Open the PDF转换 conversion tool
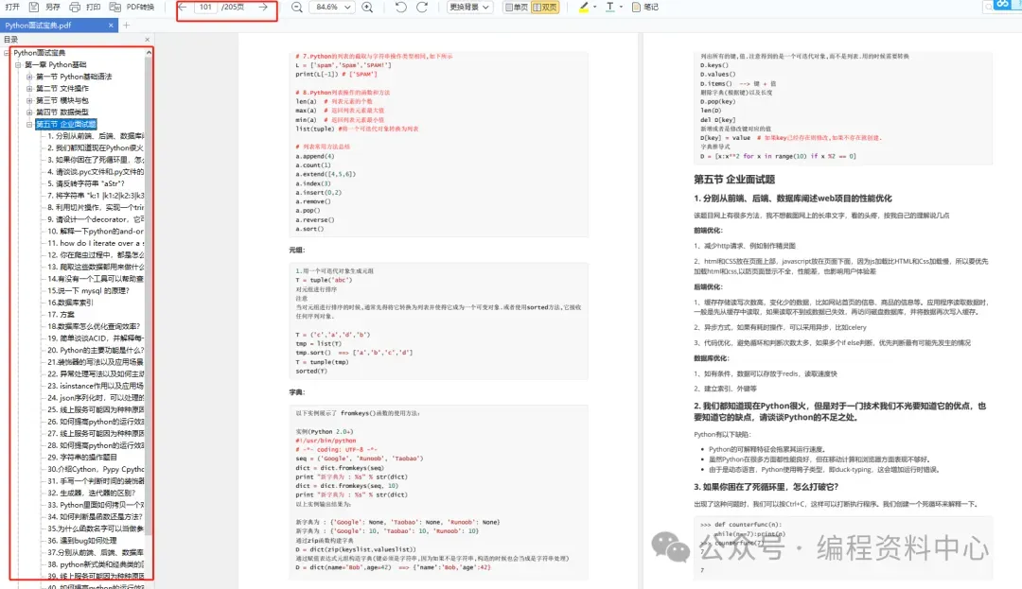The height and width of the screenshot is (589, 1022). tap(132, 8)
